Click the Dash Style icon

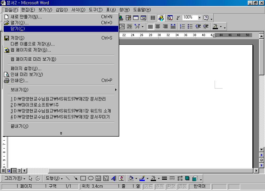(172, 178)
